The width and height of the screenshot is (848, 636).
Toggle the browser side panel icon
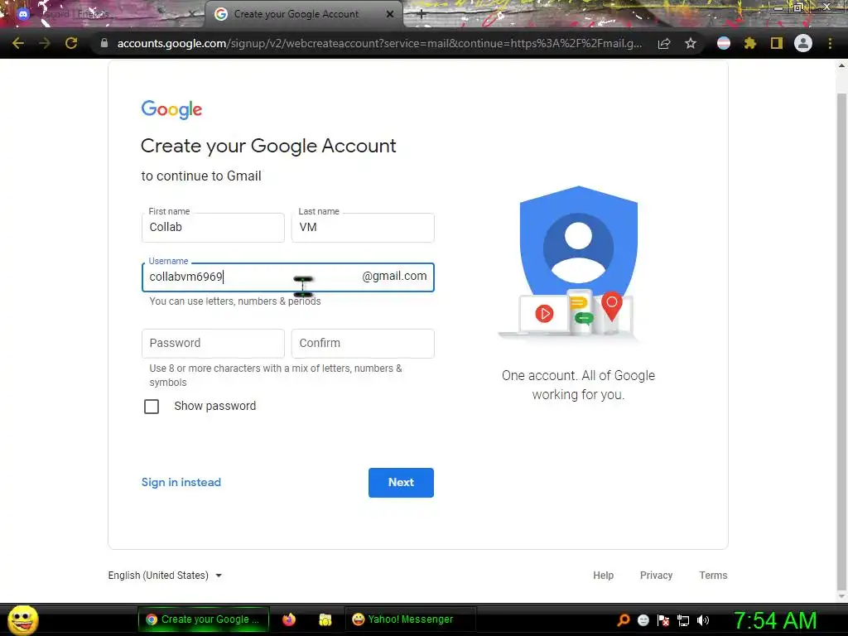777,43
